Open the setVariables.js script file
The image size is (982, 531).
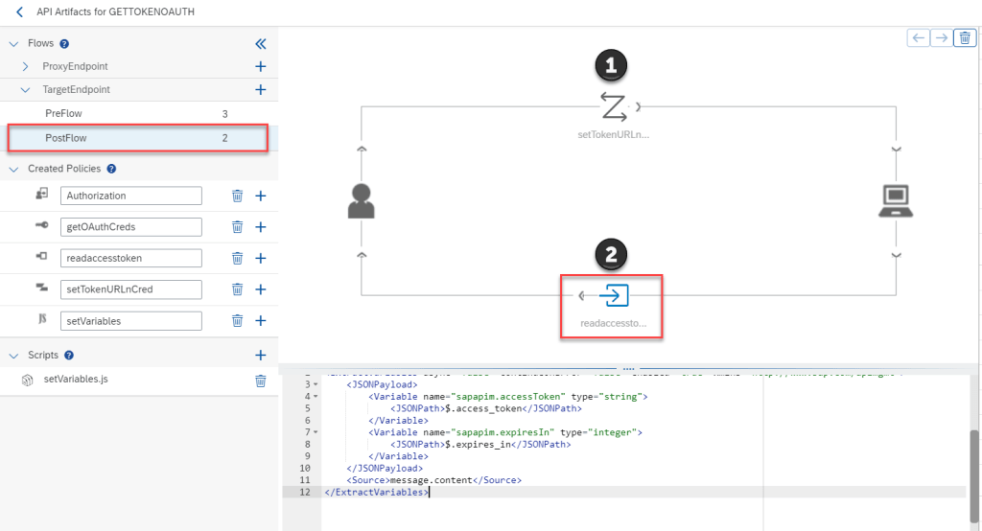pos(76,380)
